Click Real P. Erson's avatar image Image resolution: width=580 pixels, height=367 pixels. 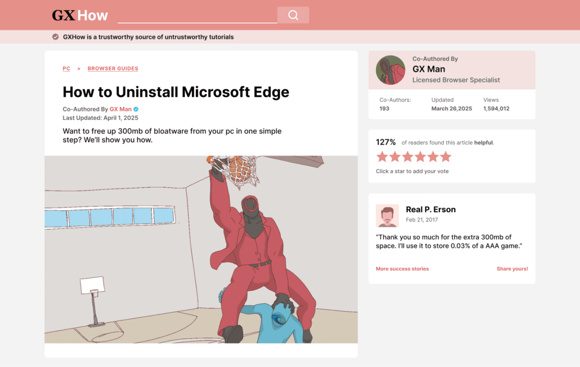tap(387, 215)
